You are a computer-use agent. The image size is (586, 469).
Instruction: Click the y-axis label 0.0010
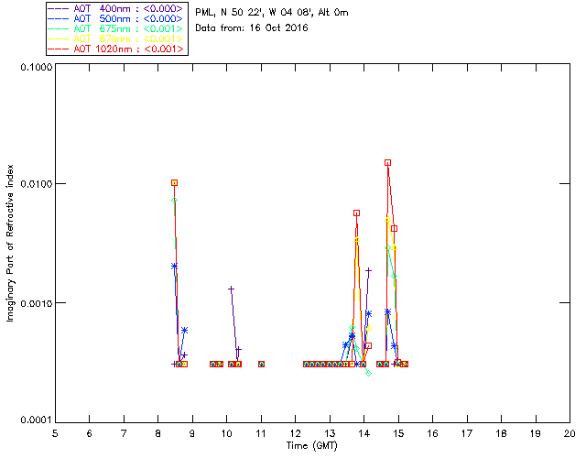37,303
